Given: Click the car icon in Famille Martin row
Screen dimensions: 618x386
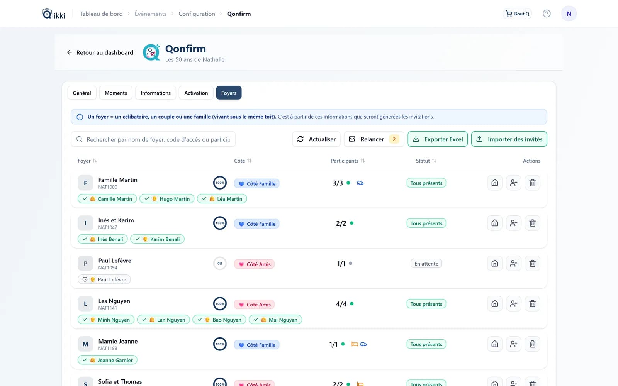Looking at the screenshot, I should tap(360, 183).
